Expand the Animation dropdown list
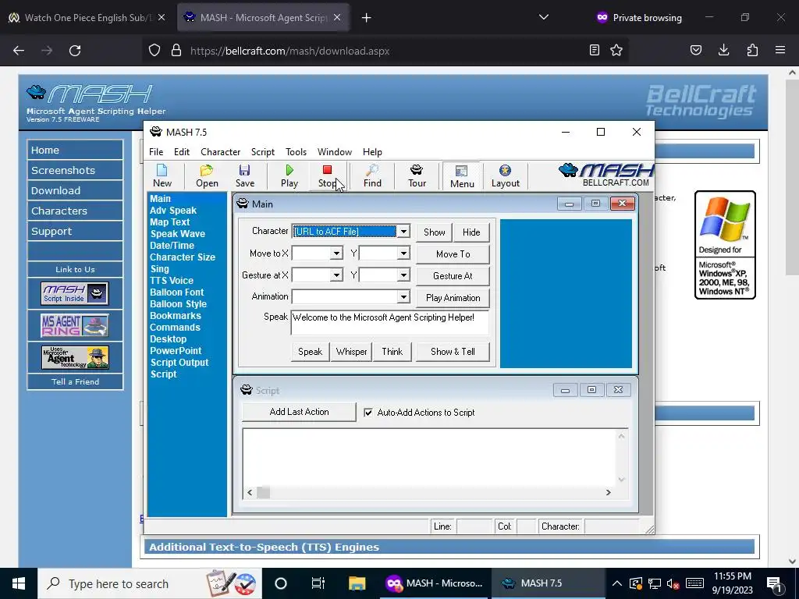Screen dimensions: 799x599 coord(403,296)
